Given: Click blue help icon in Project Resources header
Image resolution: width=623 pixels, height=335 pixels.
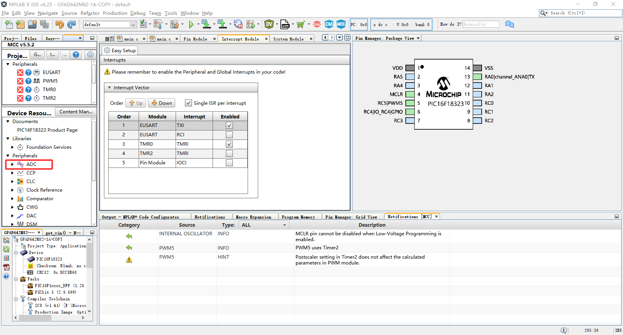Looking at the screenshot, I should pyautogui.click(x=76, y=55).
